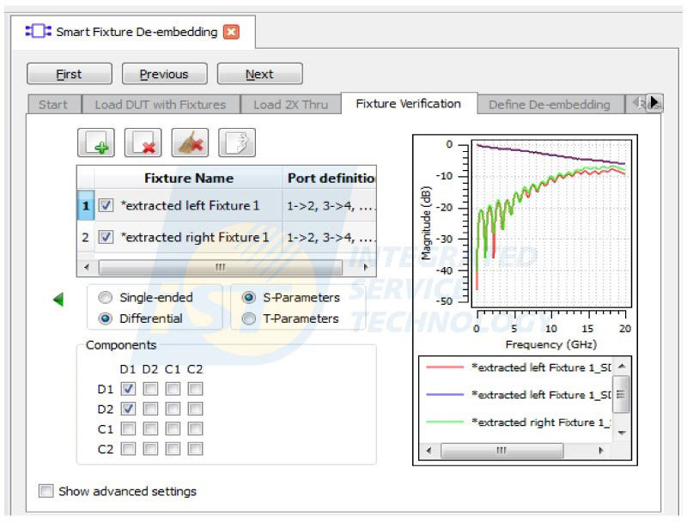Close the Smart Fixture De-embedding tab
This screenshot has width=687, height=522.
pyautogui.click(x=231, y=32)
